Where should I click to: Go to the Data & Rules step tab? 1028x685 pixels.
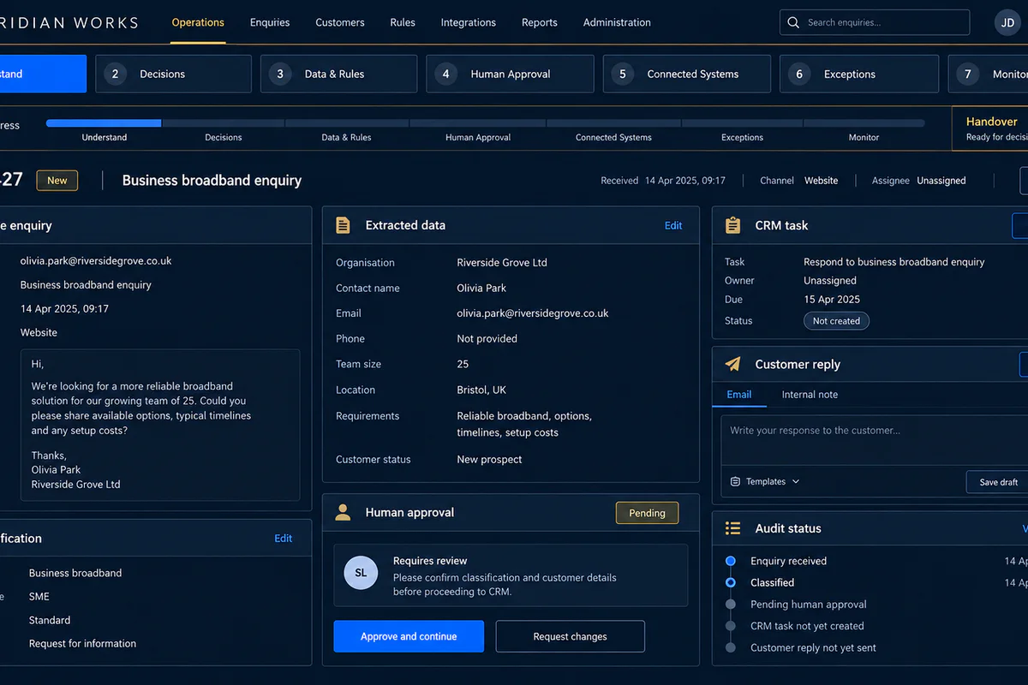(338, 74)
